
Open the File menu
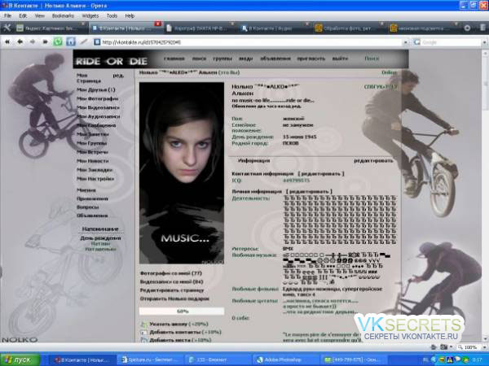coord(7,15)
